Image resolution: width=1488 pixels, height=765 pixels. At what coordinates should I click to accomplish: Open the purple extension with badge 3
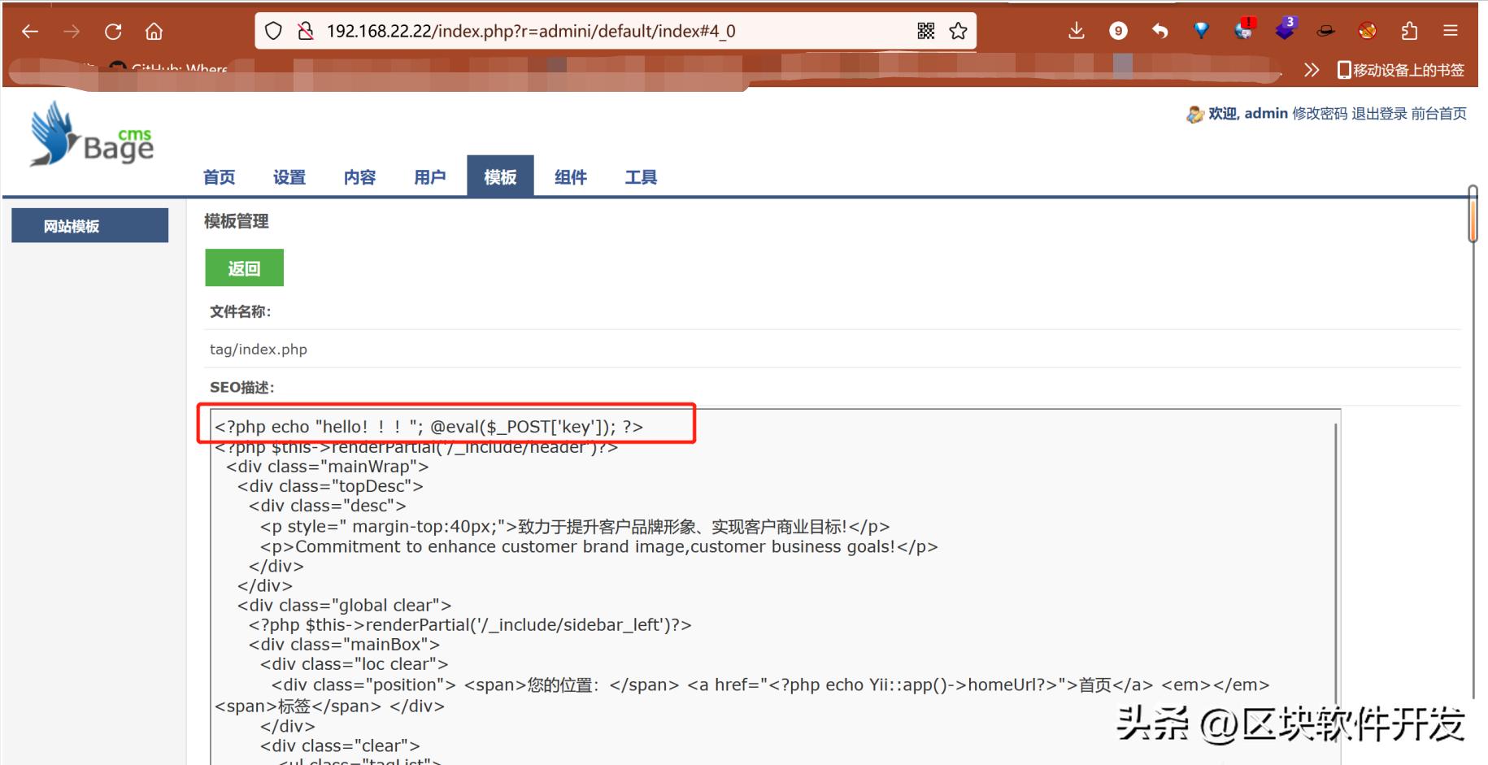(1286, 29)
